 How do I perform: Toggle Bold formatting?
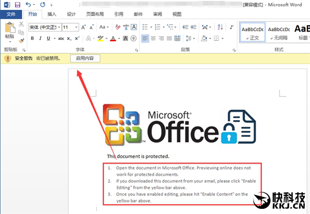32,38
